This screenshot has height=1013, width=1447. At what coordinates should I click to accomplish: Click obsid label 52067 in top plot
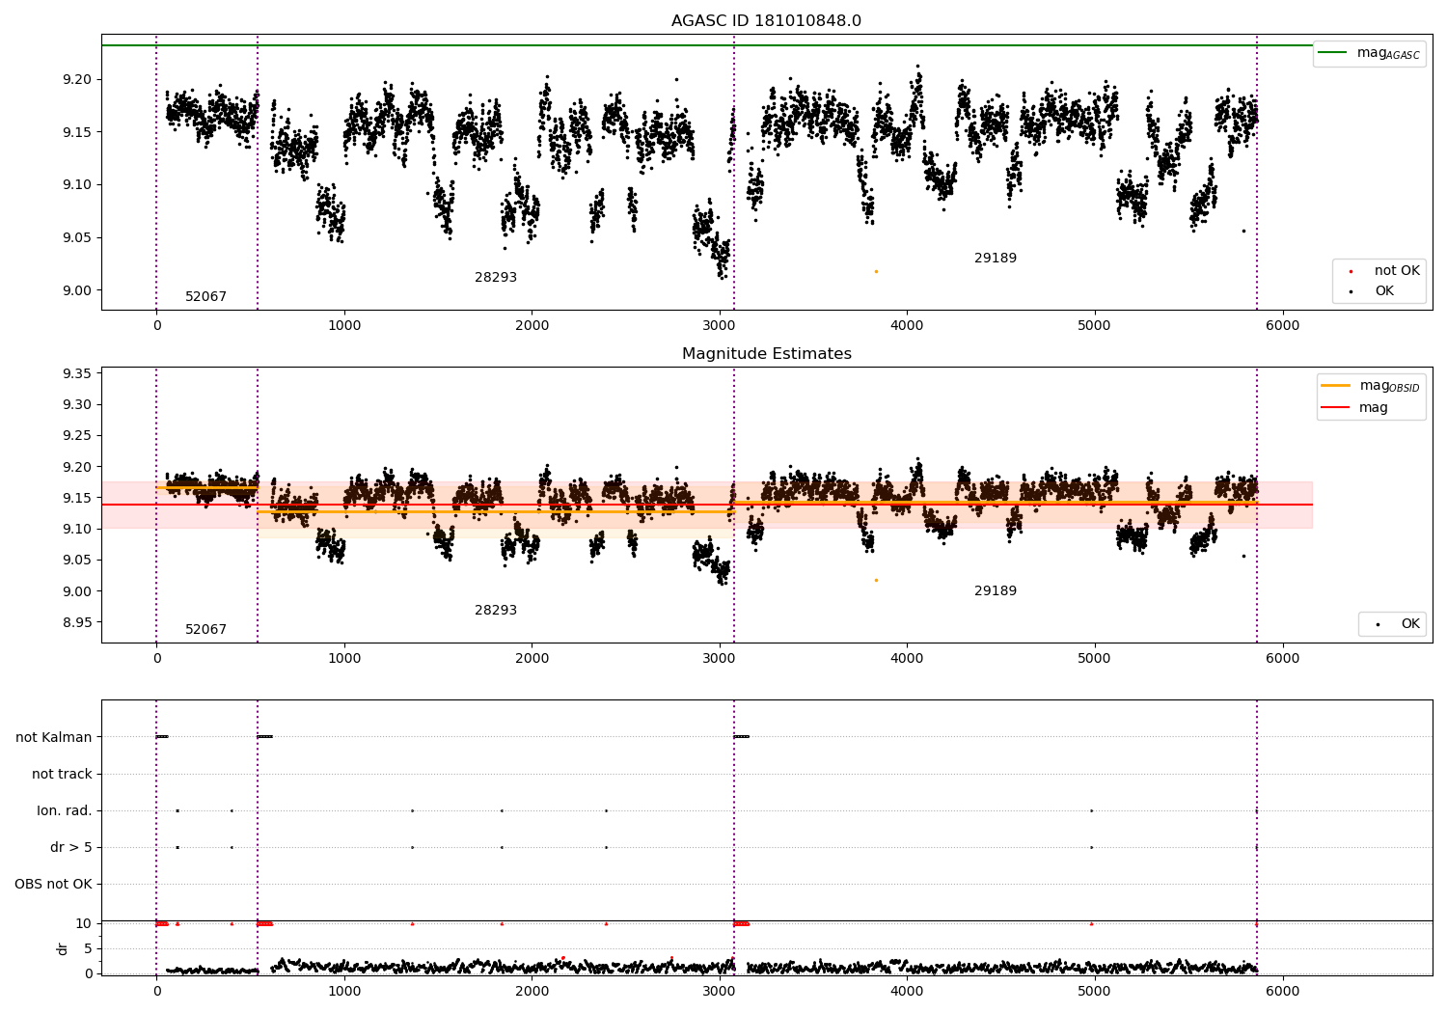coord(205,296)
